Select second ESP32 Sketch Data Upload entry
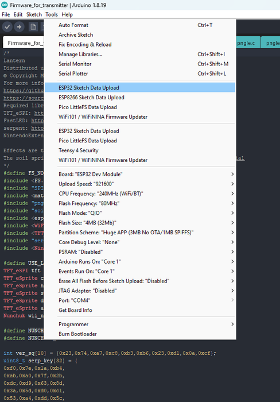 (140, 131)
